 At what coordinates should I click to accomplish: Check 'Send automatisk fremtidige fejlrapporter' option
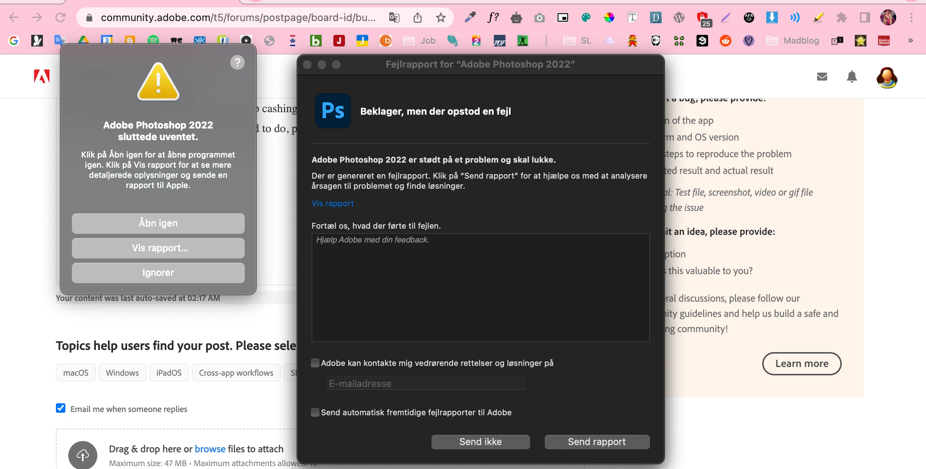(x=315, y=412)
